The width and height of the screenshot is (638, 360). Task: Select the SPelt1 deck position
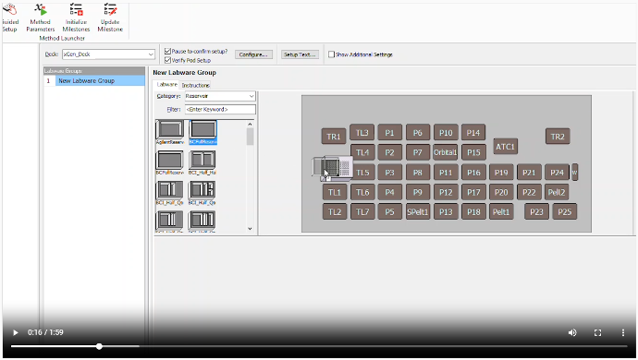pos(418,211)
